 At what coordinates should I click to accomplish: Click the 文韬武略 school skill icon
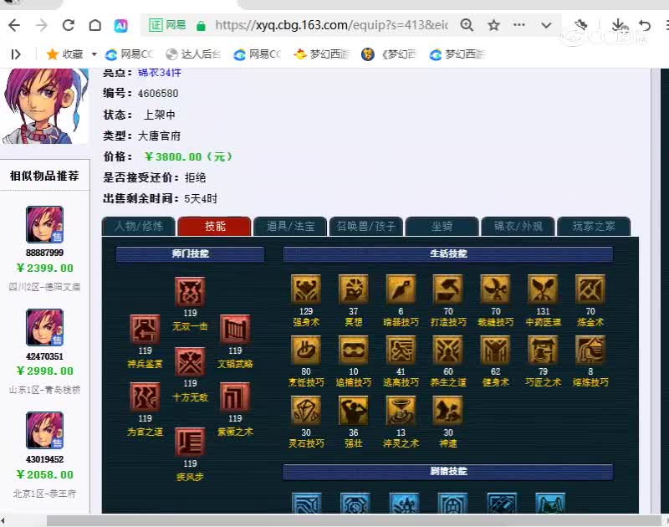point(235,329)
